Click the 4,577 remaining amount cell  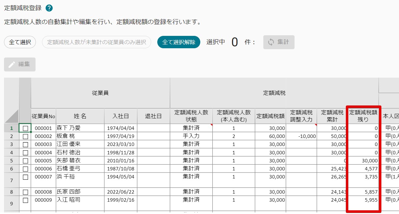pos(363,169)
